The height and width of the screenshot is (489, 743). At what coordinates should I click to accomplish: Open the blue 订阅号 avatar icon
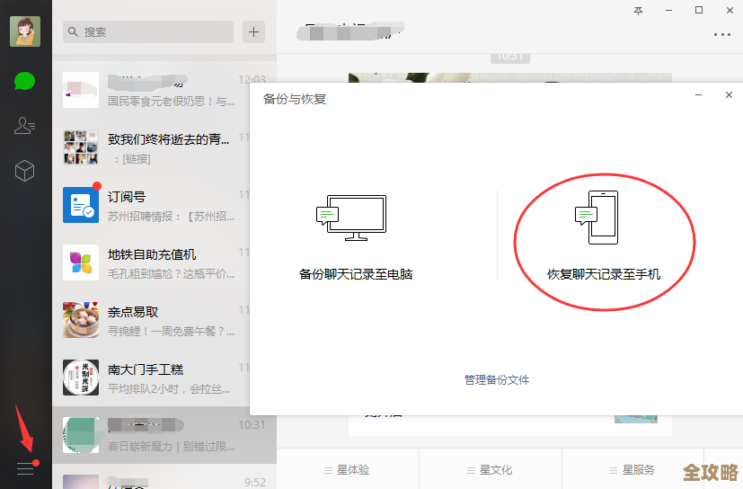(x=81, y=205)
